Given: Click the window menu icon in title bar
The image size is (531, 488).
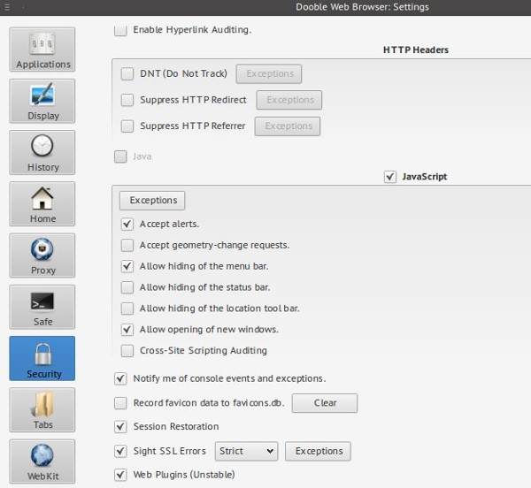Looking at the screenshot, I should point(7,7).
